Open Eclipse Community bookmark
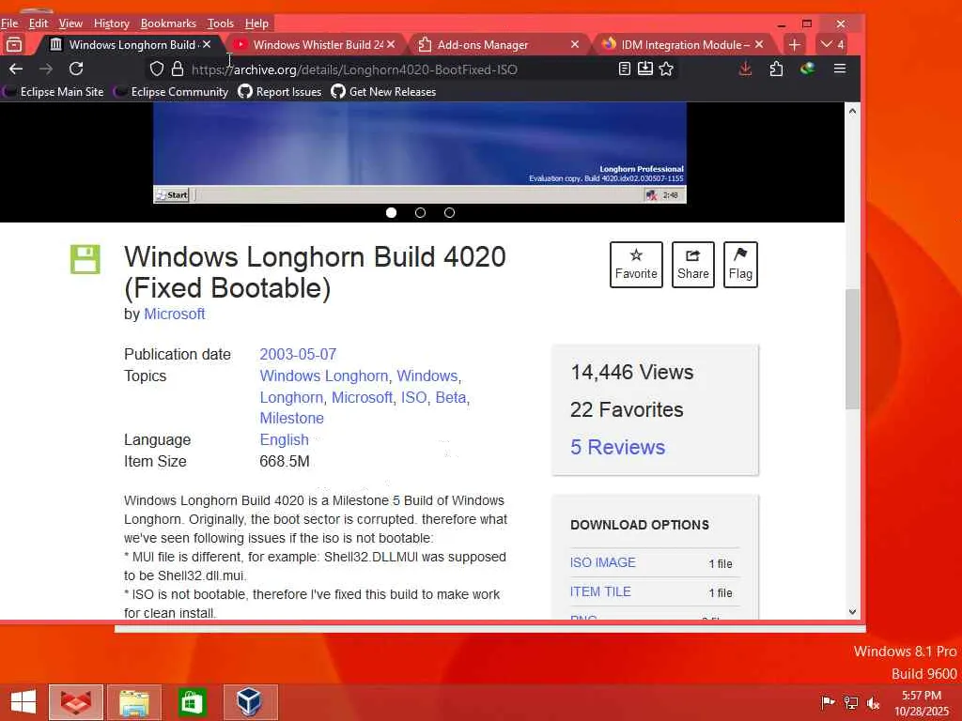Screen dimensions: 962x721 [173, 92]
